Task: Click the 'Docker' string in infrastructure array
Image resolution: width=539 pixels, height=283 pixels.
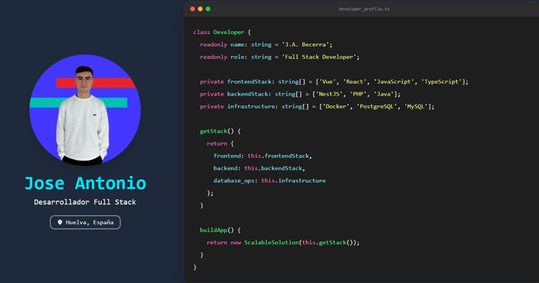Action: pyautogui.click(x=336, y=106)
